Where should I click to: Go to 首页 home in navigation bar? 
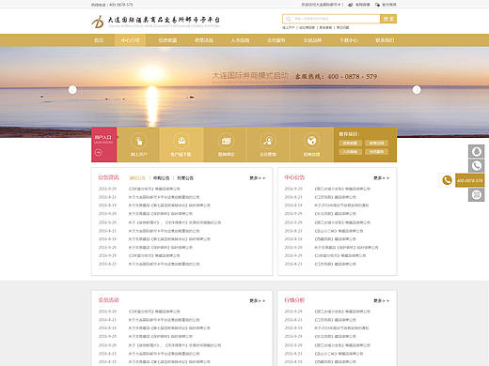pyautogui.click(x=99, y=40)
